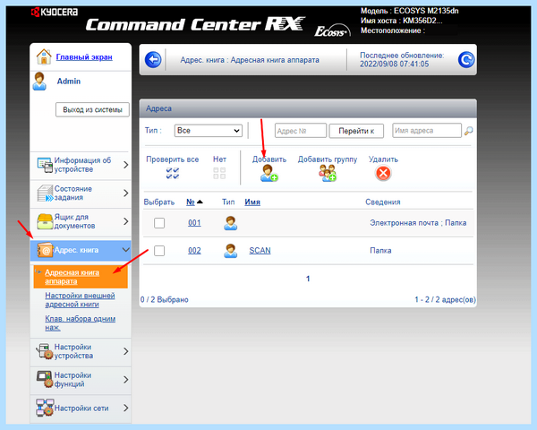
Task: Click the Настройки сети network icon
Action: coord(45,408)
